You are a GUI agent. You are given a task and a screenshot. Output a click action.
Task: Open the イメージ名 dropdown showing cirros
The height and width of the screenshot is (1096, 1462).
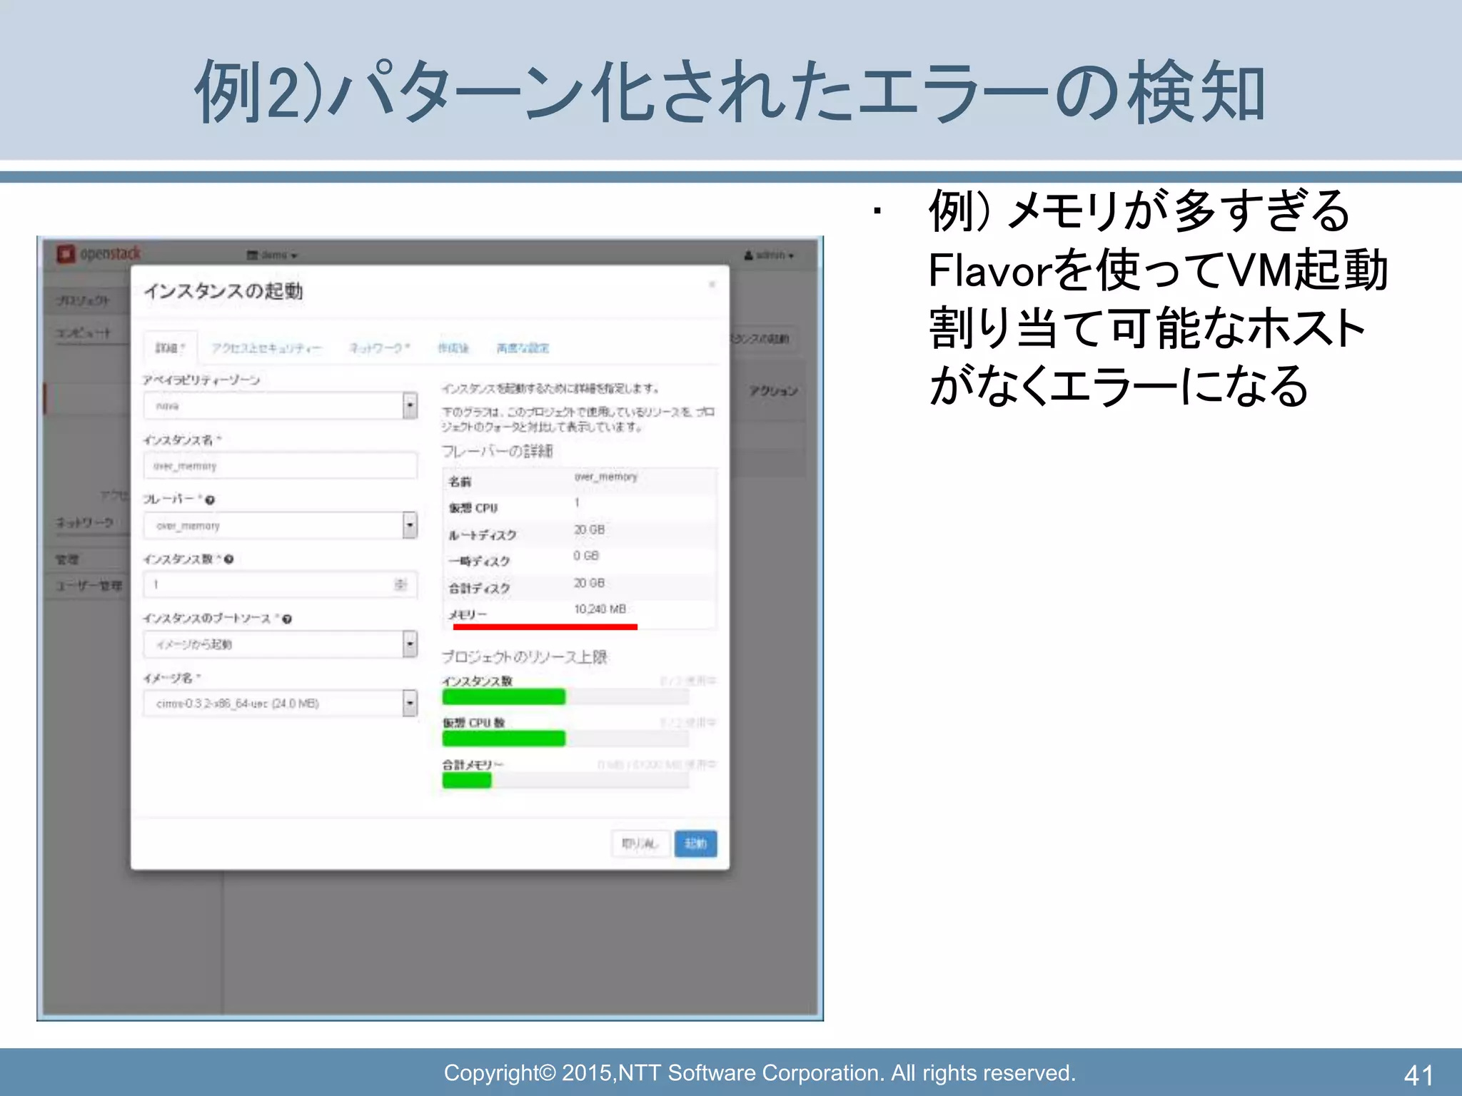pyautogui.click(x=280, y=703)
